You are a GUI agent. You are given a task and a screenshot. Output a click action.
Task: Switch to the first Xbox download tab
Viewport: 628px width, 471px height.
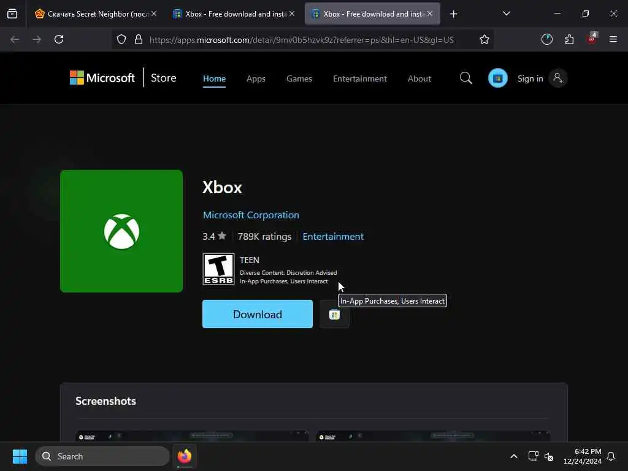pos(233,14)
